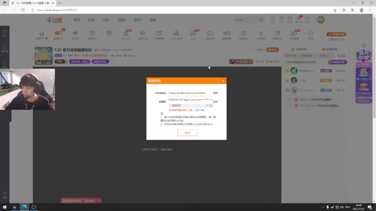Click the video play icon with the NEW badge
The height and width of the screenshot is (211, 376).
pos(295,33)
